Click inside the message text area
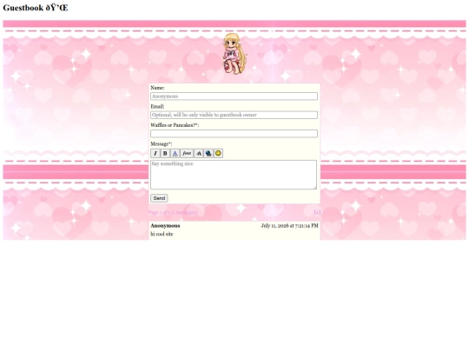The width and height of the screenshot is (469, 352). tap(234, 175)
